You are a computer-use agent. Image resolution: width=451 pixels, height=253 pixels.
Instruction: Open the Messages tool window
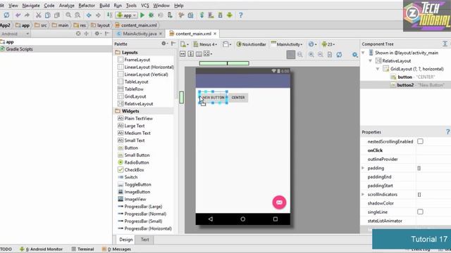point(116,249)
